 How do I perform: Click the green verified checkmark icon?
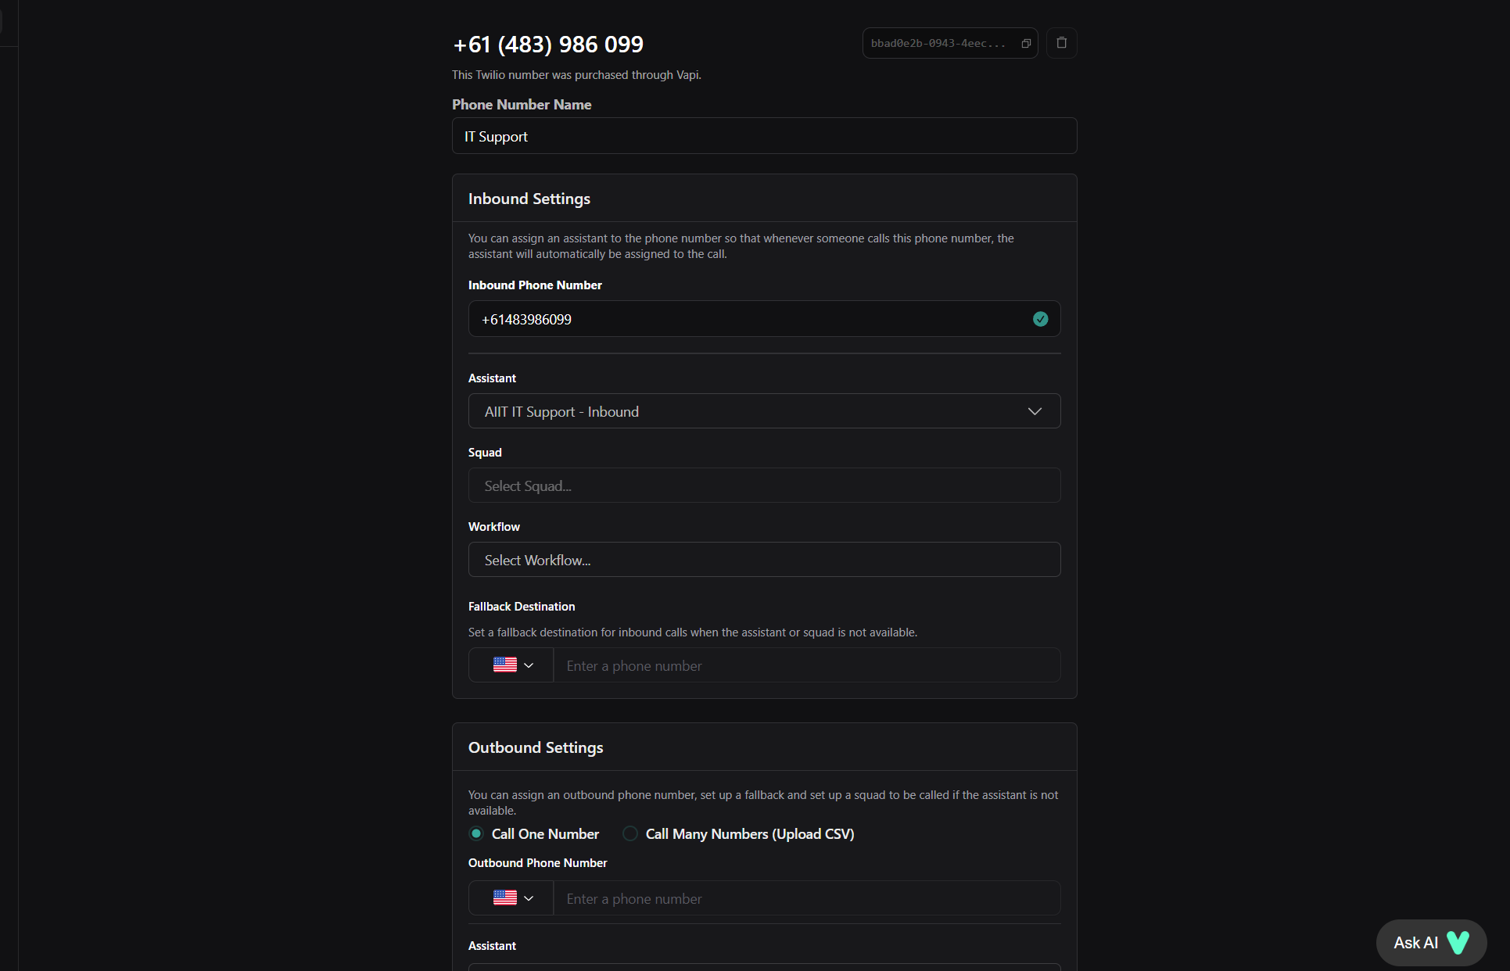coord(1040,319)
